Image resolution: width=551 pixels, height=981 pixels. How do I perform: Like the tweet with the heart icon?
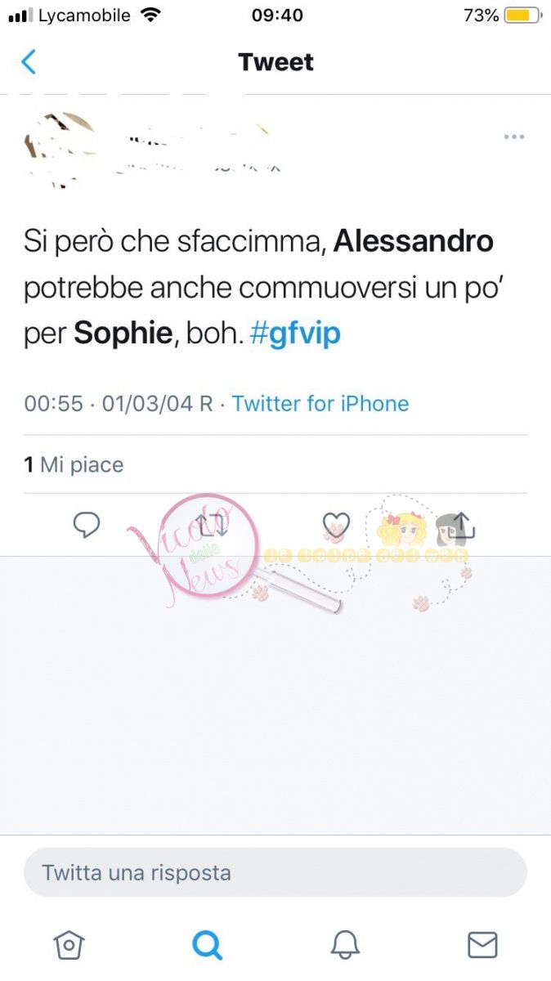point(336,525)
